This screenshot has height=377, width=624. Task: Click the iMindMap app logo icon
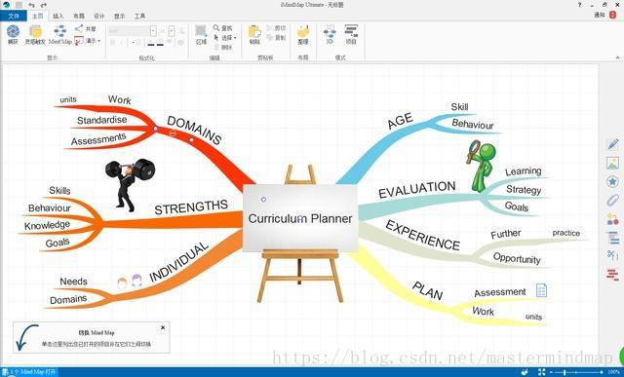6,5
